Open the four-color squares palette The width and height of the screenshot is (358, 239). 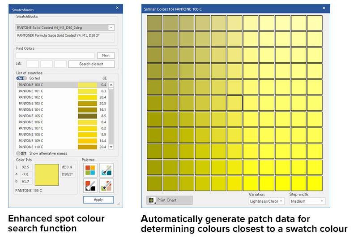click(90, 170)
